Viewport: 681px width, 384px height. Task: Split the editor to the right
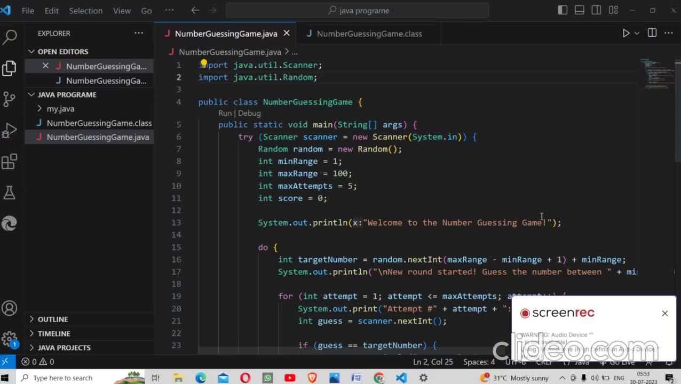(x=652, y=33)
